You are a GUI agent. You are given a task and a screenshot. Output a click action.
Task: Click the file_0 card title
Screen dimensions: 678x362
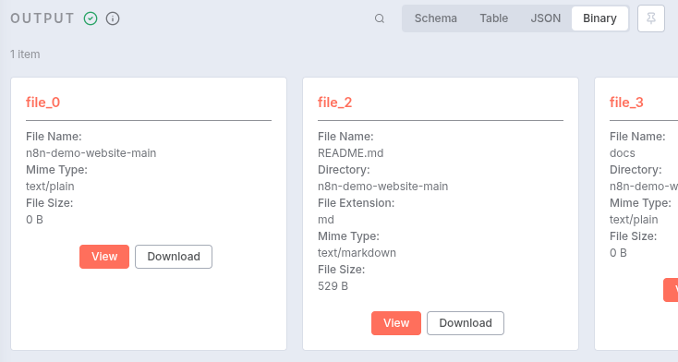pos(42,103)
